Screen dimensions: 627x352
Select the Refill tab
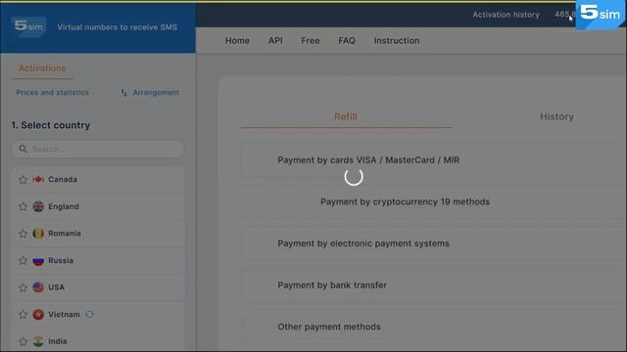(x=346, y=116)
